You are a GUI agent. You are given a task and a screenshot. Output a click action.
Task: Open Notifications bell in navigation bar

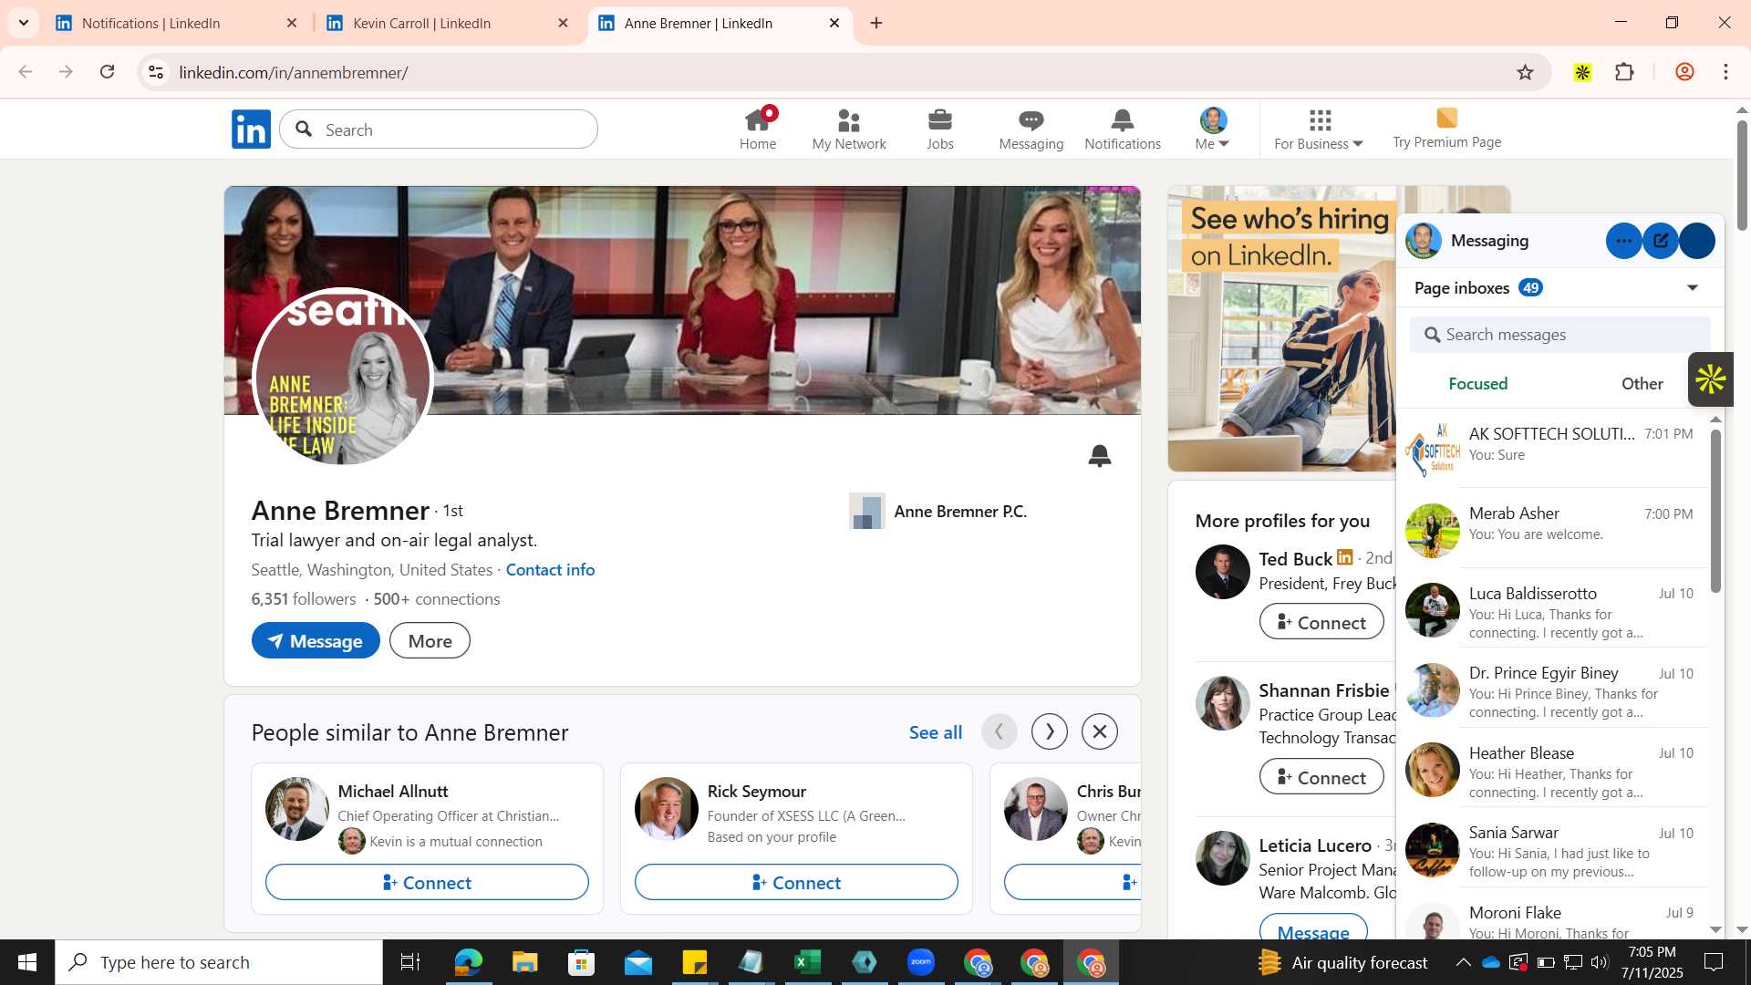(x=1123, y=129)
